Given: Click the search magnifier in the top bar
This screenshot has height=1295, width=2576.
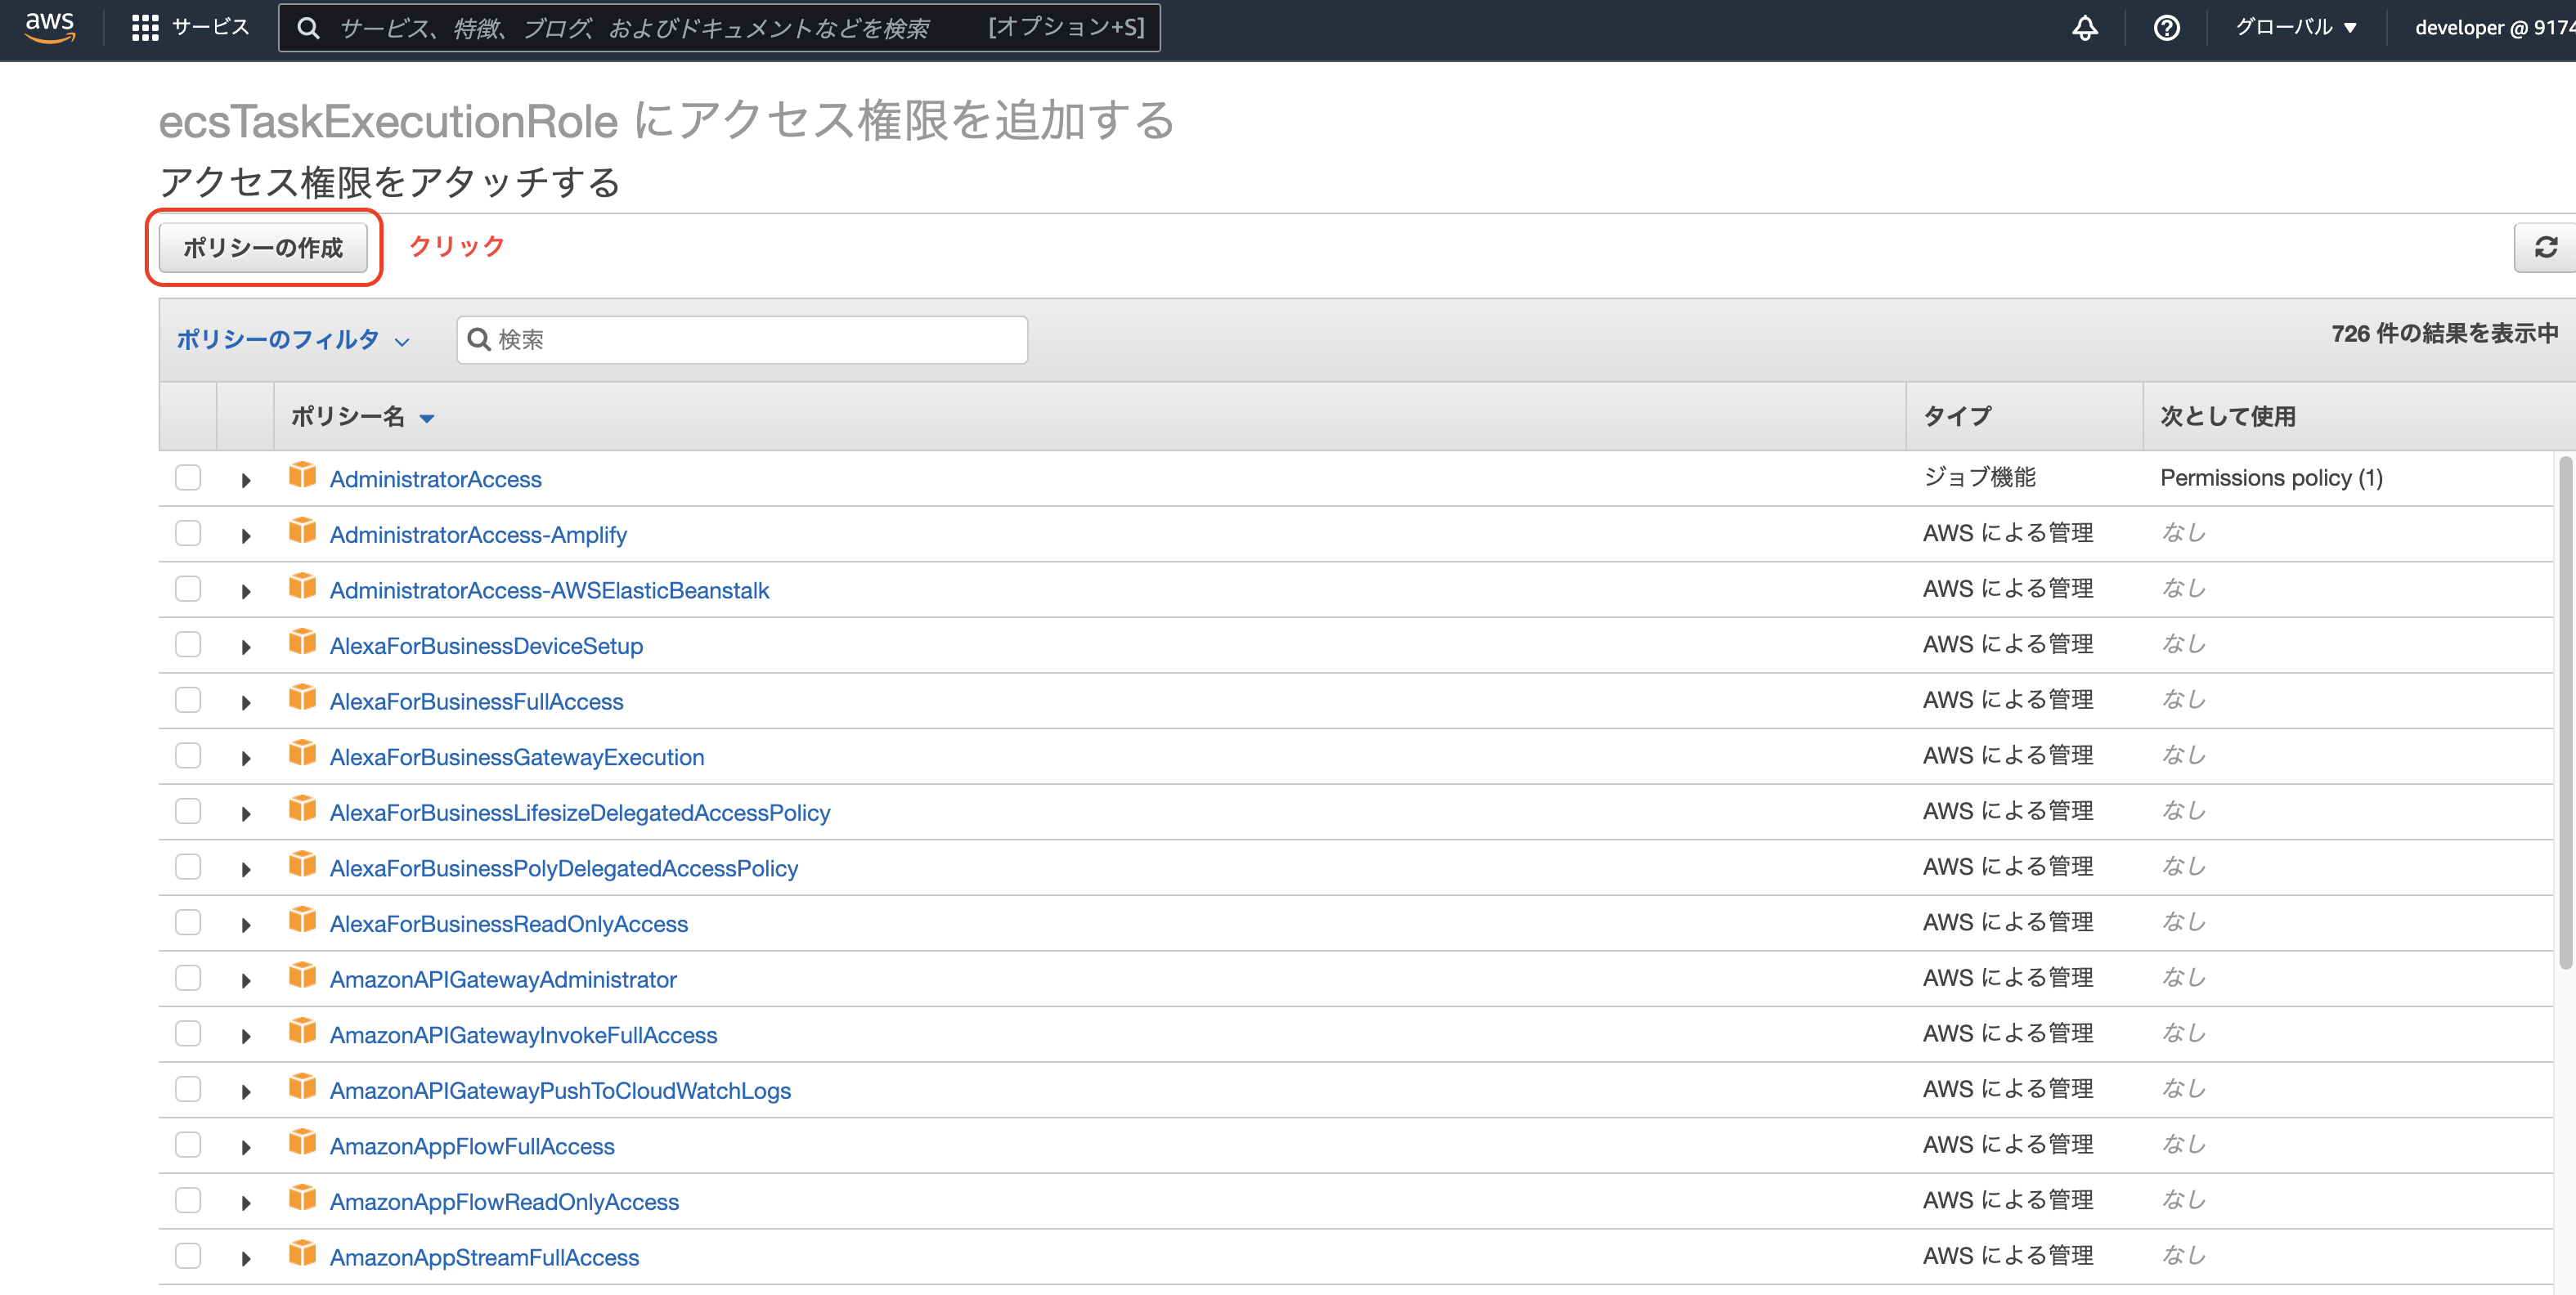Looking at the screenshot, I should point(308,27).
